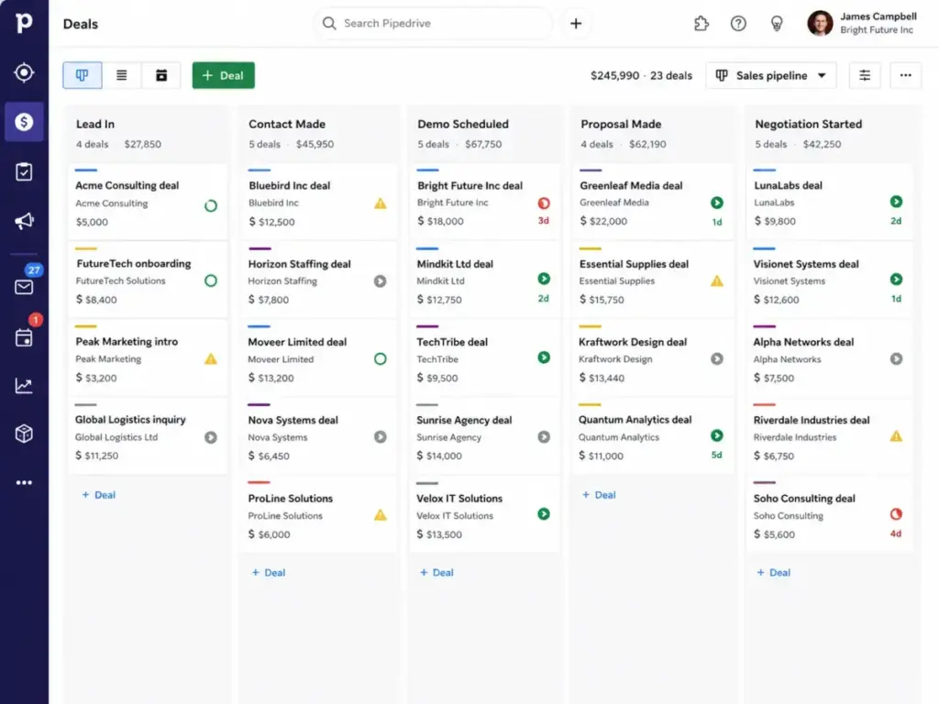Click LunaLabs deal green arrow icon

pos(896,202)
